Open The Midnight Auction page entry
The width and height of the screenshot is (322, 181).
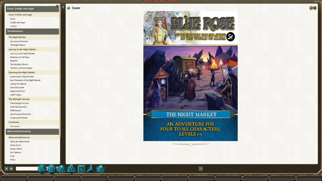20,103
